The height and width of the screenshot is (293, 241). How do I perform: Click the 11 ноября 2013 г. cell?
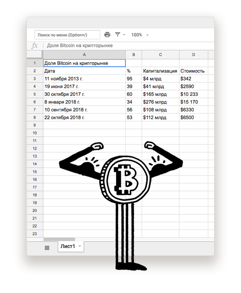(x=85, y=79)
